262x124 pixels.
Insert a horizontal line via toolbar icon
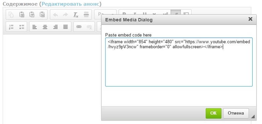86,15
